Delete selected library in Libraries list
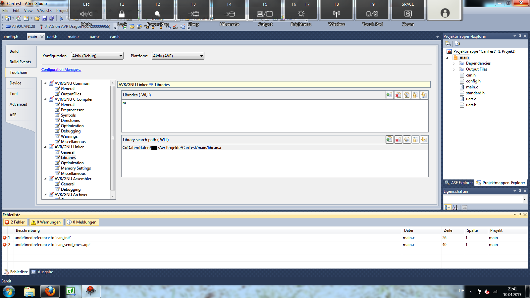Viewport: 530px width, 298px height. 398,95
